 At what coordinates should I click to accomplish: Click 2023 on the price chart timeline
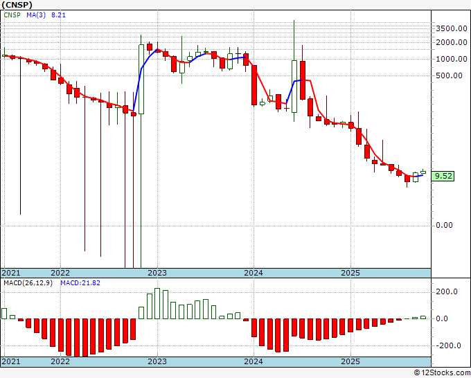pos(157,273)
